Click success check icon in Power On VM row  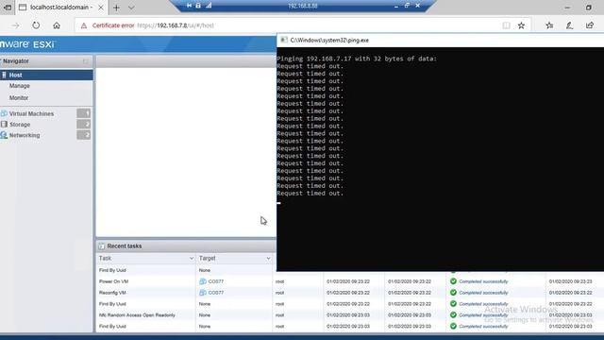(453, 281)
